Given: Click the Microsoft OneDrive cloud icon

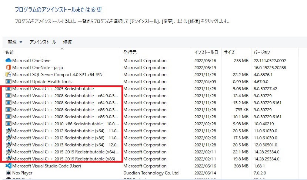Looking at the screenshot, I should [9, 60].
